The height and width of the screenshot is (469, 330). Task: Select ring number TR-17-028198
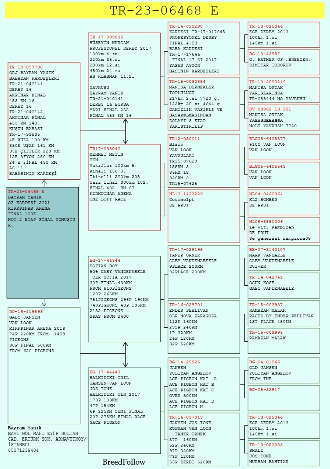[x=186, y=249]
